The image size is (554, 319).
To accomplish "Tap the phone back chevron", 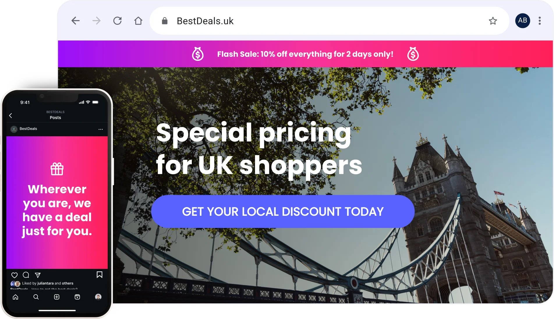I will point(10,115).
